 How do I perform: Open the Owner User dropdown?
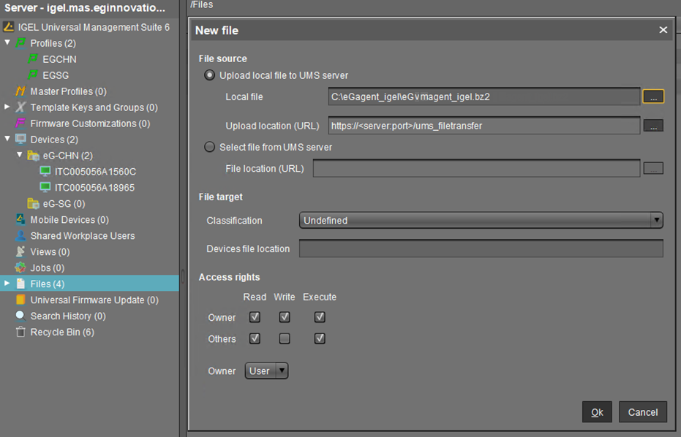tap(267, 371)
